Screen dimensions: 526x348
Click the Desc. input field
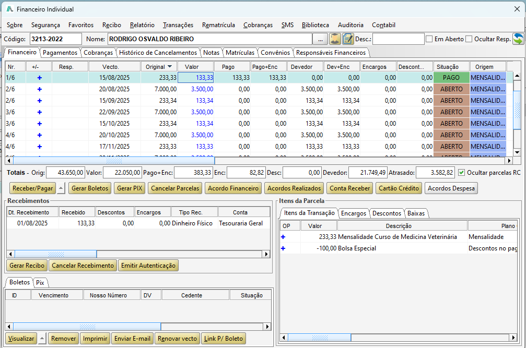[x=399, y=39]
